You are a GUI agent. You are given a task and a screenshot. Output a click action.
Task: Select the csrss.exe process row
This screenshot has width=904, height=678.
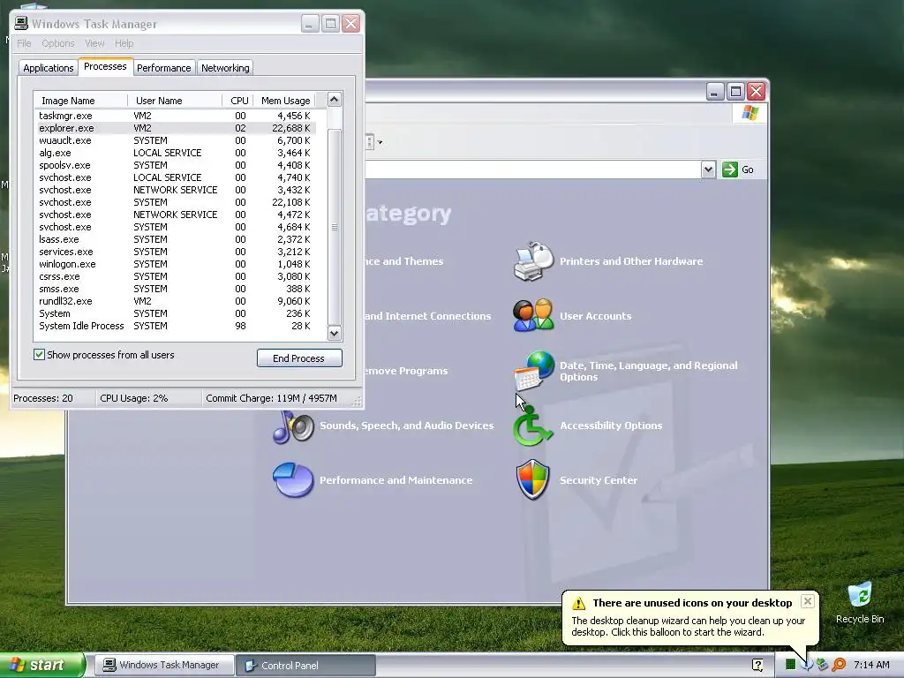click(x=176, y=276)
